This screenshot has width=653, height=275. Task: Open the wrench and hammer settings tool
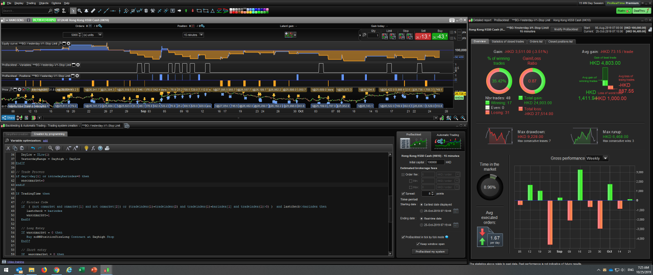[153, 11]
